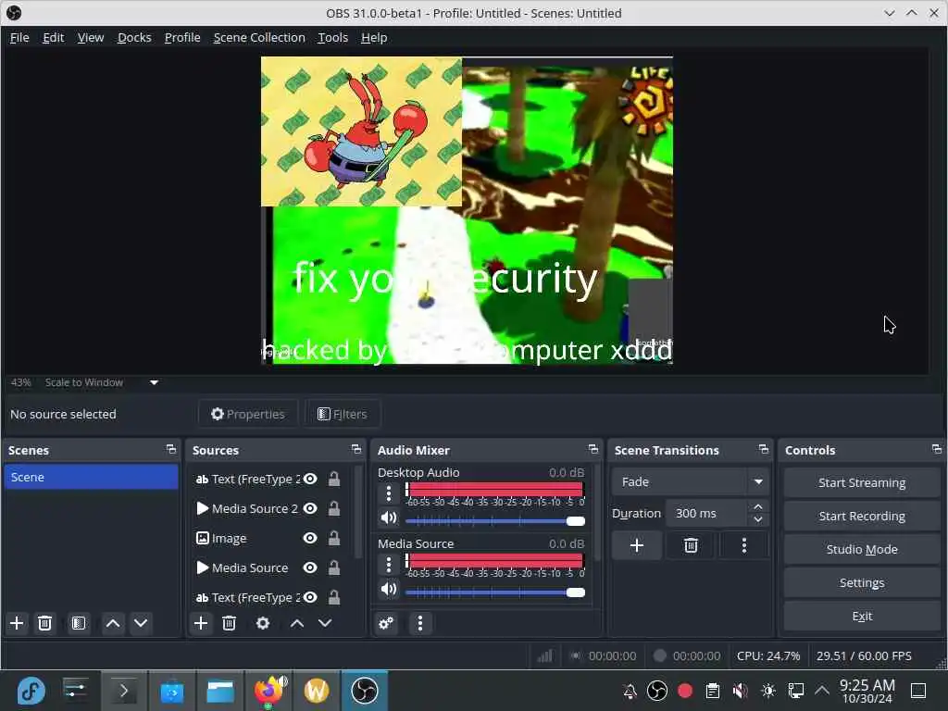Open Audio Mixer options menu dots
The height and width of the screenshot is (711, 948).
click(x=420, y=623)
